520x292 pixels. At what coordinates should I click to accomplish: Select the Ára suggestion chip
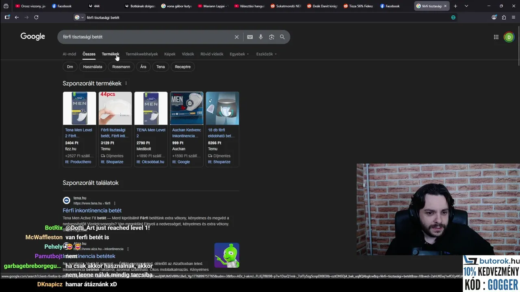point(143,67)
